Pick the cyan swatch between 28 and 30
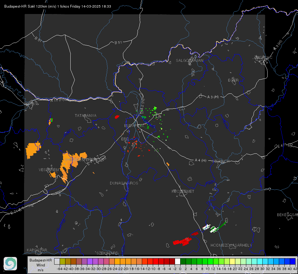298x274 pixels. pos(260,261)
